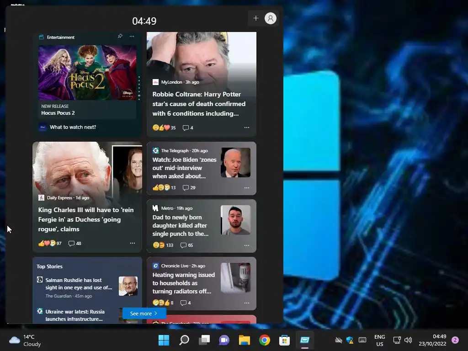Open the ENG US language switcher
468x351 pixels.
click(x=380, y=340)
